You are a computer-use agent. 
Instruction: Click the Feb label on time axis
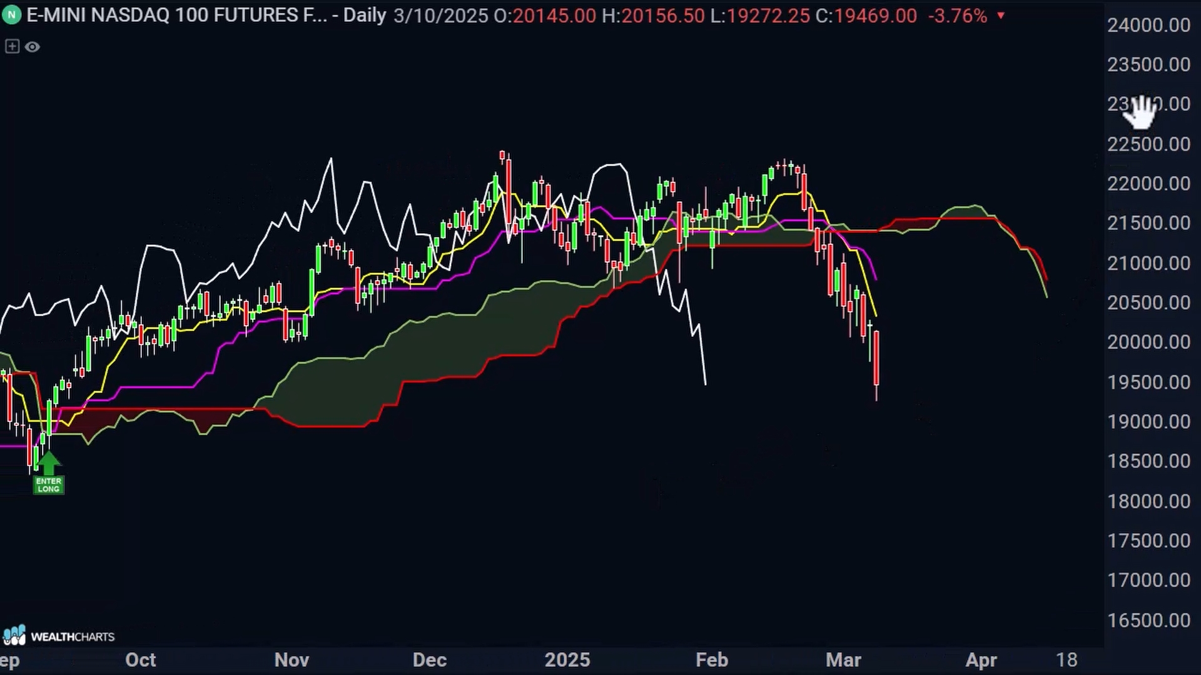pos(712,660)
